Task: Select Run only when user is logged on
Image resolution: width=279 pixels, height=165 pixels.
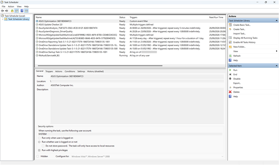Action: pos(39,138)
